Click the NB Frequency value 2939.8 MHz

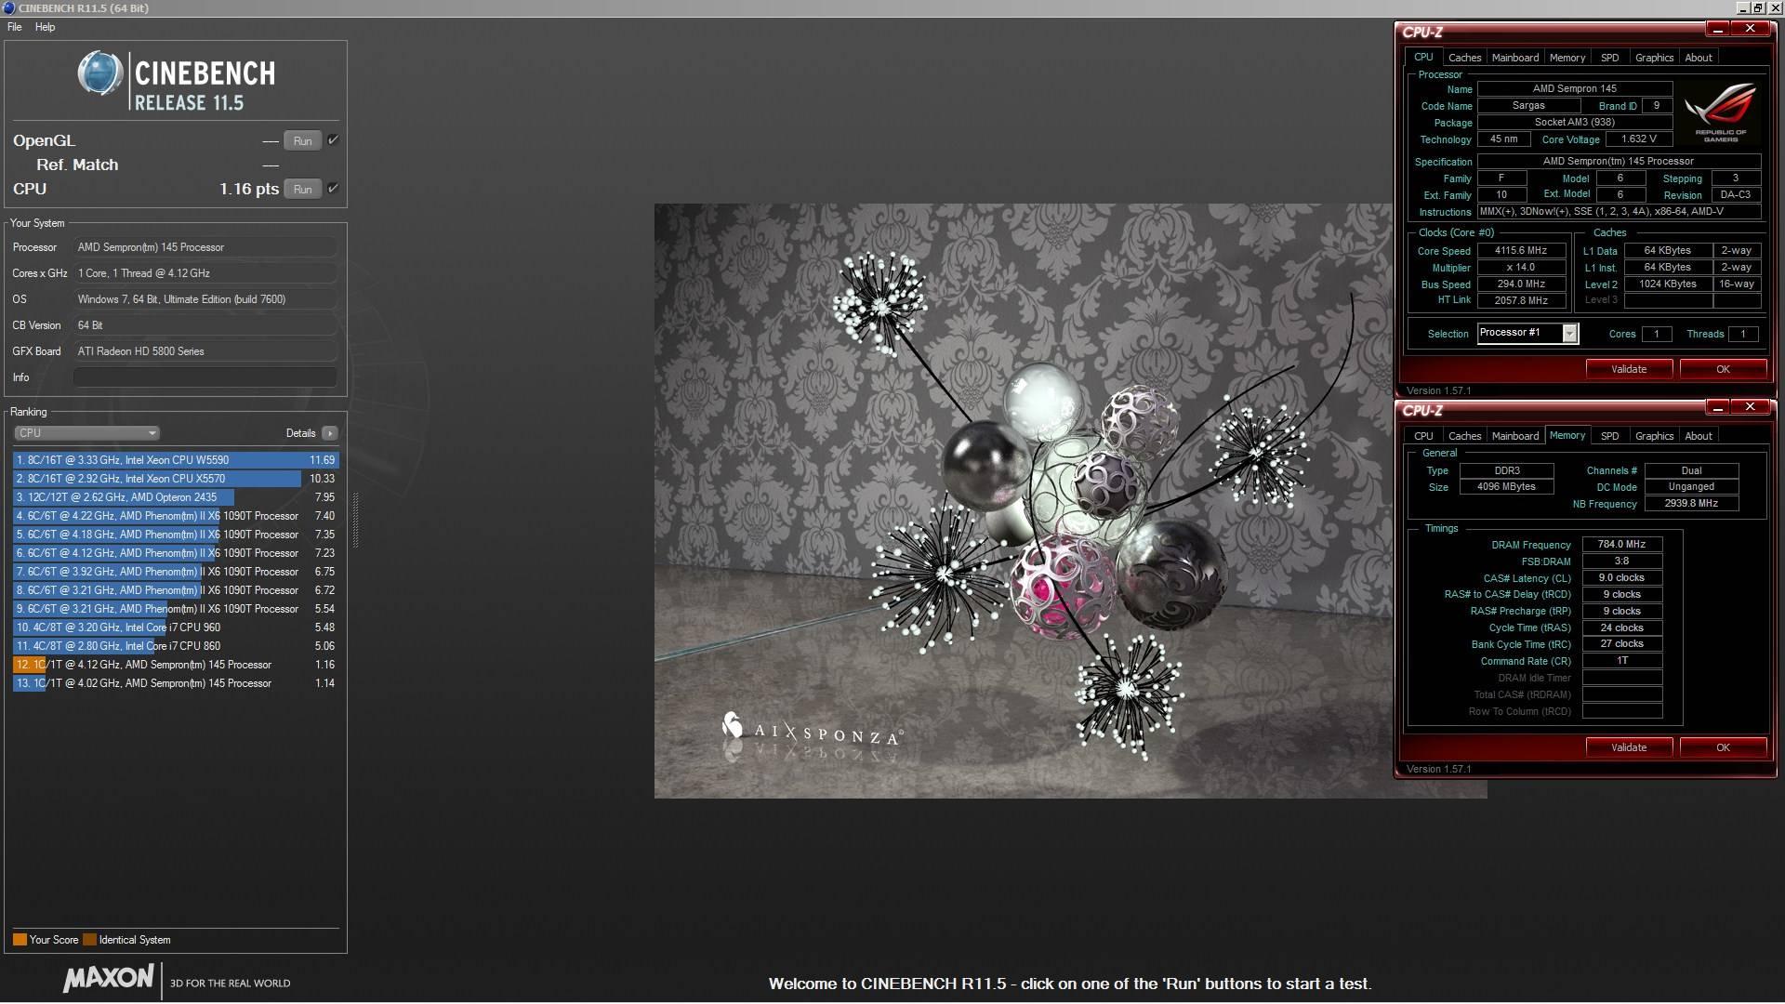pos(1691,503)
